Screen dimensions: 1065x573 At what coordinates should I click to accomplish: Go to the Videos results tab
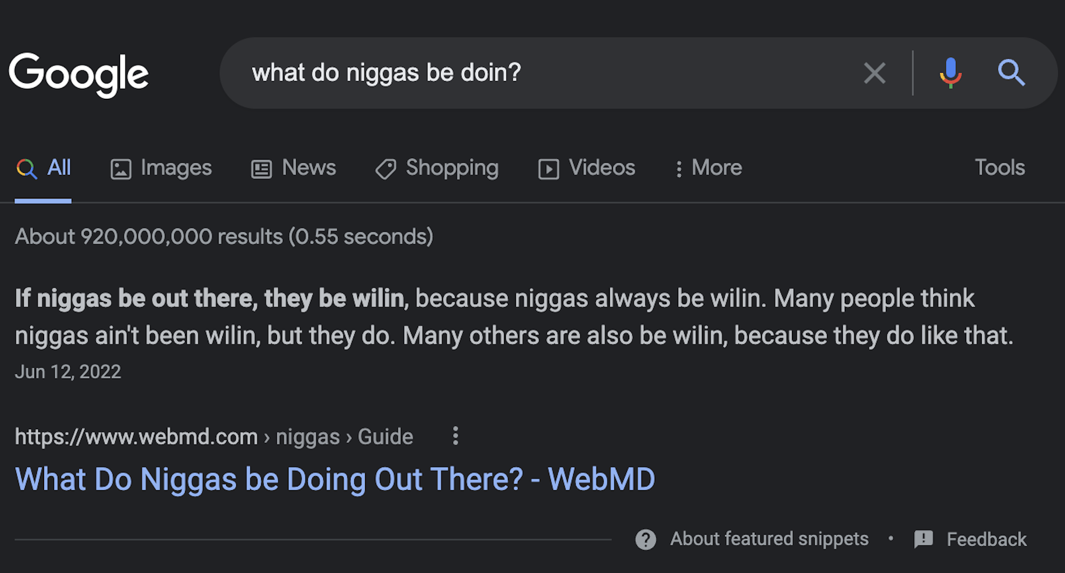tap(587, 168)
